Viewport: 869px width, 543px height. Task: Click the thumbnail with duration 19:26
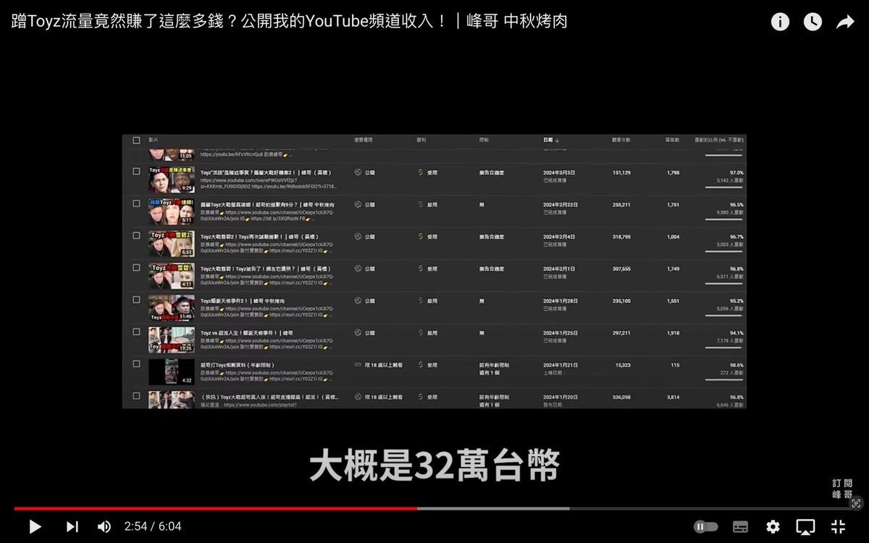[x=172, y=340]
